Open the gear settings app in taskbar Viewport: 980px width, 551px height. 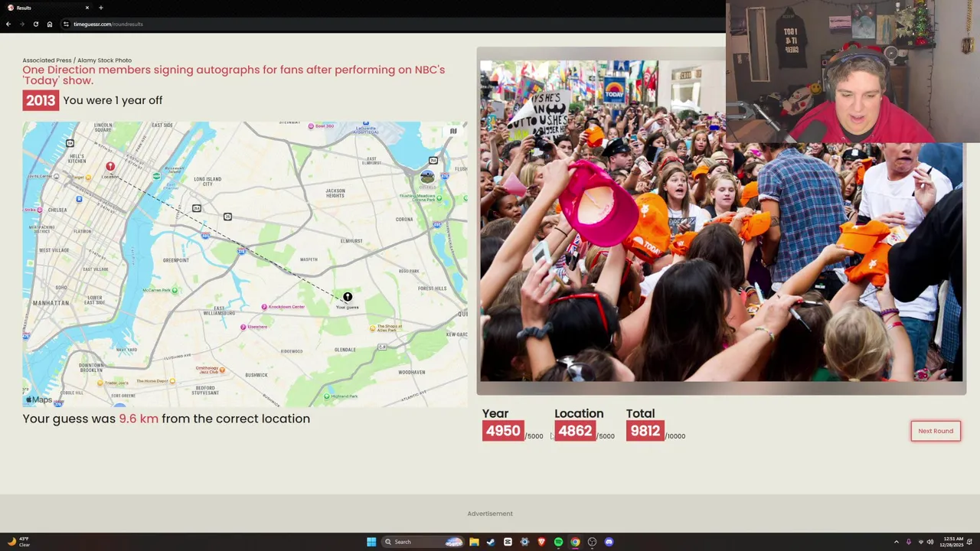[x=524, y=542]
